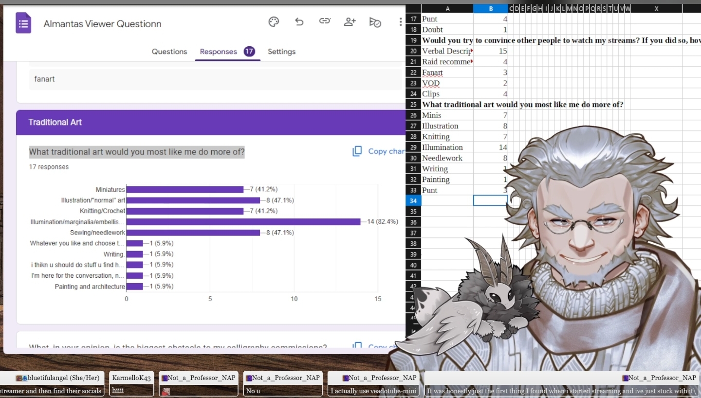Open the customize theme palette

(x=274, y=22)
